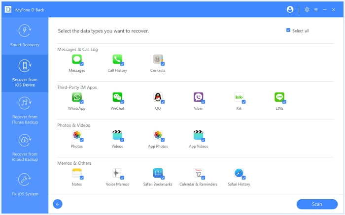This screenshot has width=345, height=215.
Task: Click the WhatsApp app icon
Action: [x=76, y=97]
